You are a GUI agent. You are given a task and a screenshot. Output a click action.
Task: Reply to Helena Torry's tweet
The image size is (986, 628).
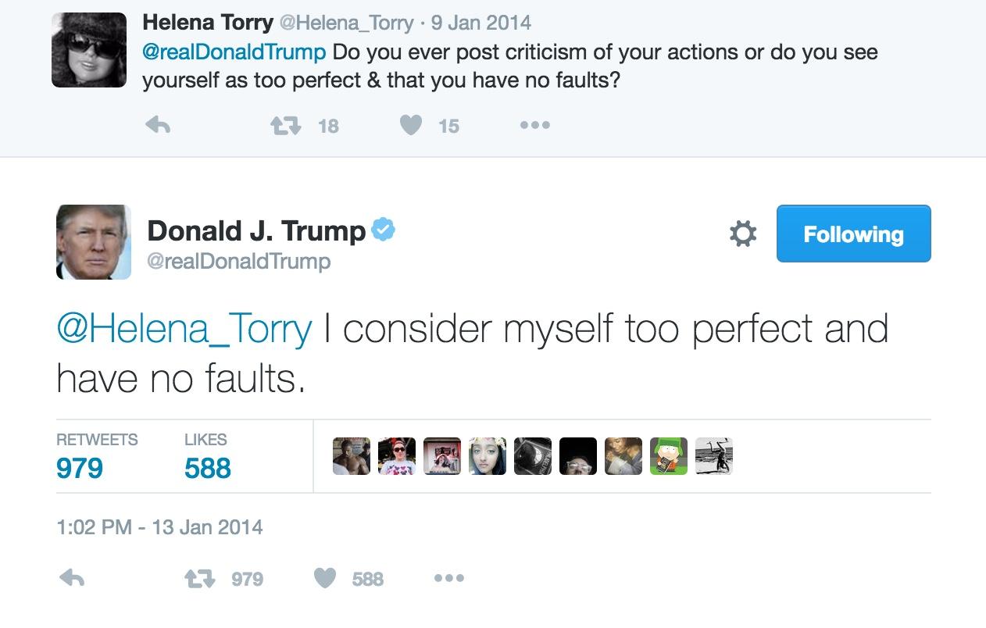[158, 125]
